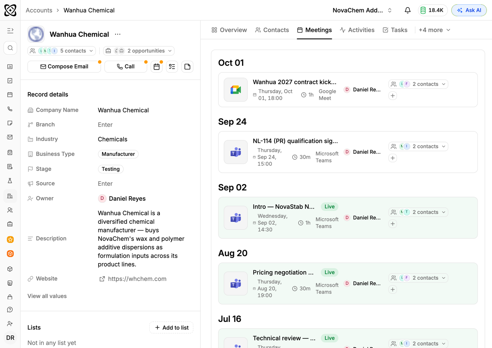Screen dimensions: 492x348
Task: Open the orange star icon in sidebar
Action: pyautogui.click(x=10, y=239)
